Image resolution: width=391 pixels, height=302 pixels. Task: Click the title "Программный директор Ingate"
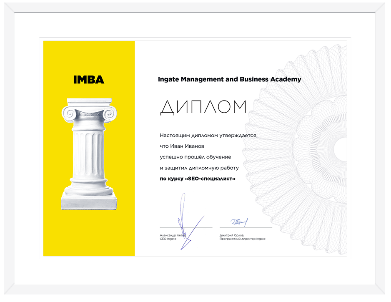pos(242,239)
